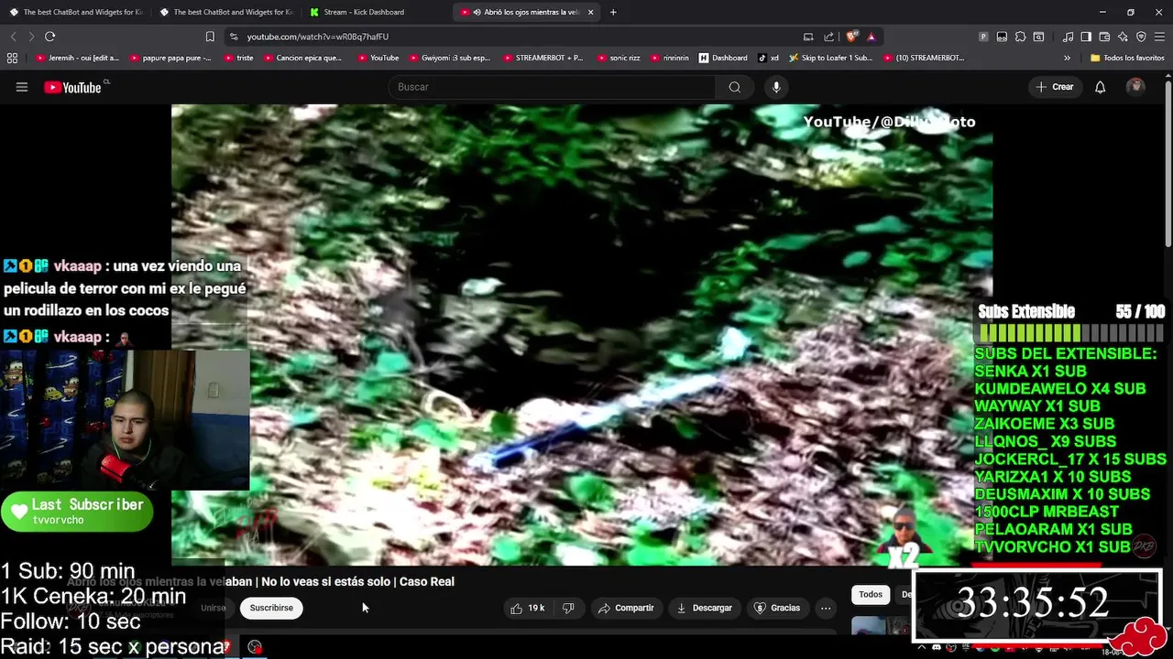Click the Gracias button

tap(777, 608)
